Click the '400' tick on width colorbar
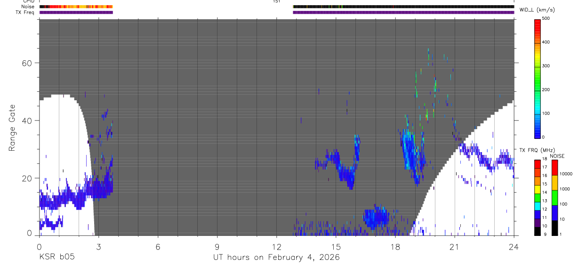 [x=546, y=42]
